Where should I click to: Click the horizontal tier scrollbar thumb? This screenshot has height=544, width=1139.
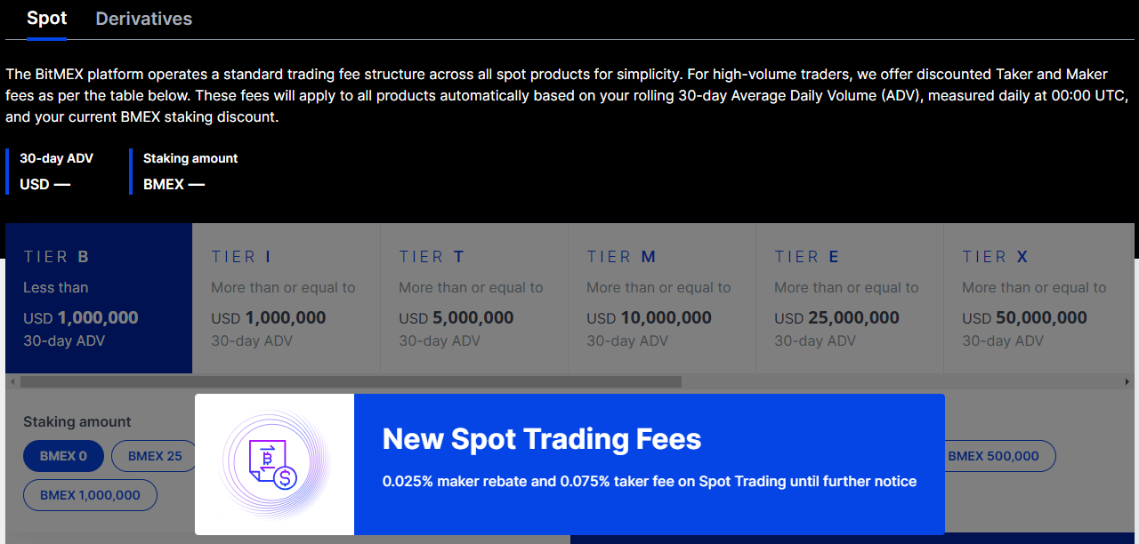tap(351, 381)
